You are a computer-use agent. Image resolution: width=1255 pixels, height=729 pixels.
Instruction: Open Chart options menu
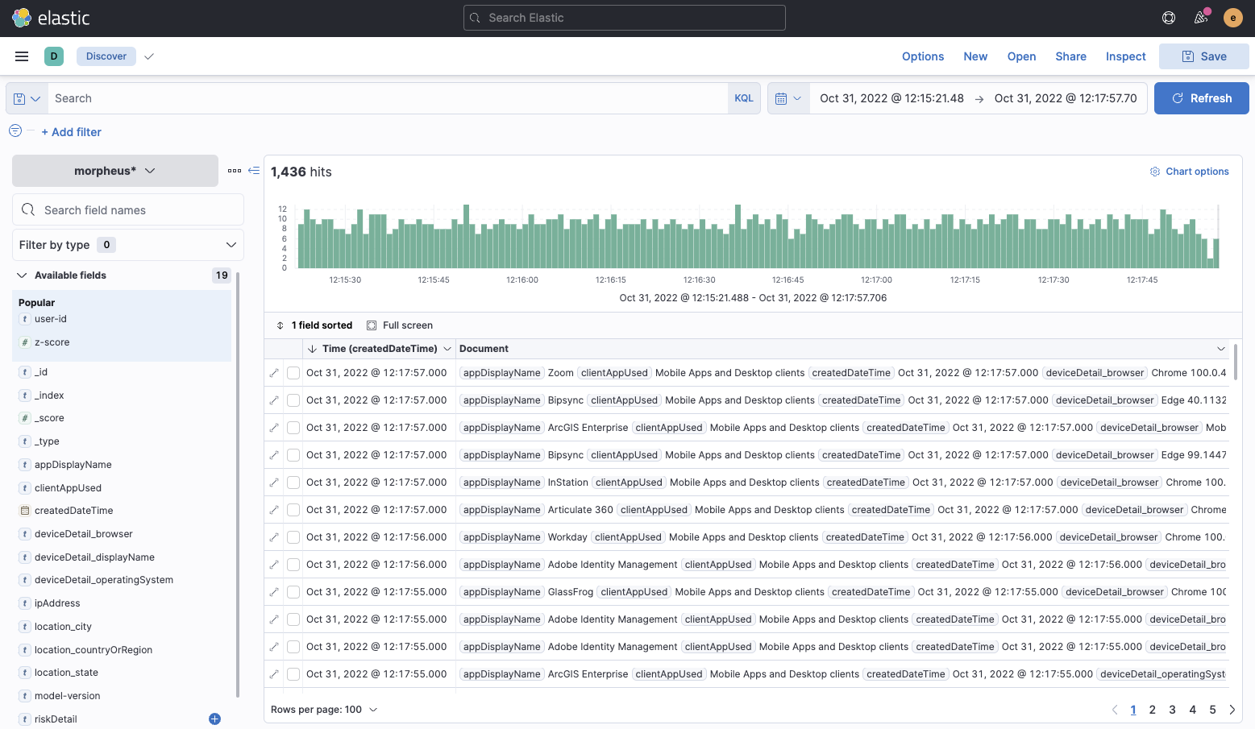[1189, 172]
